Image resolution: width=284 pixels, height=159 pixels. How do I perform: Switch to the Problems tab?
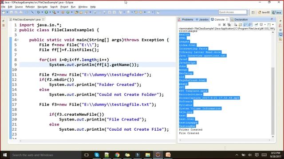click(185, 19)
